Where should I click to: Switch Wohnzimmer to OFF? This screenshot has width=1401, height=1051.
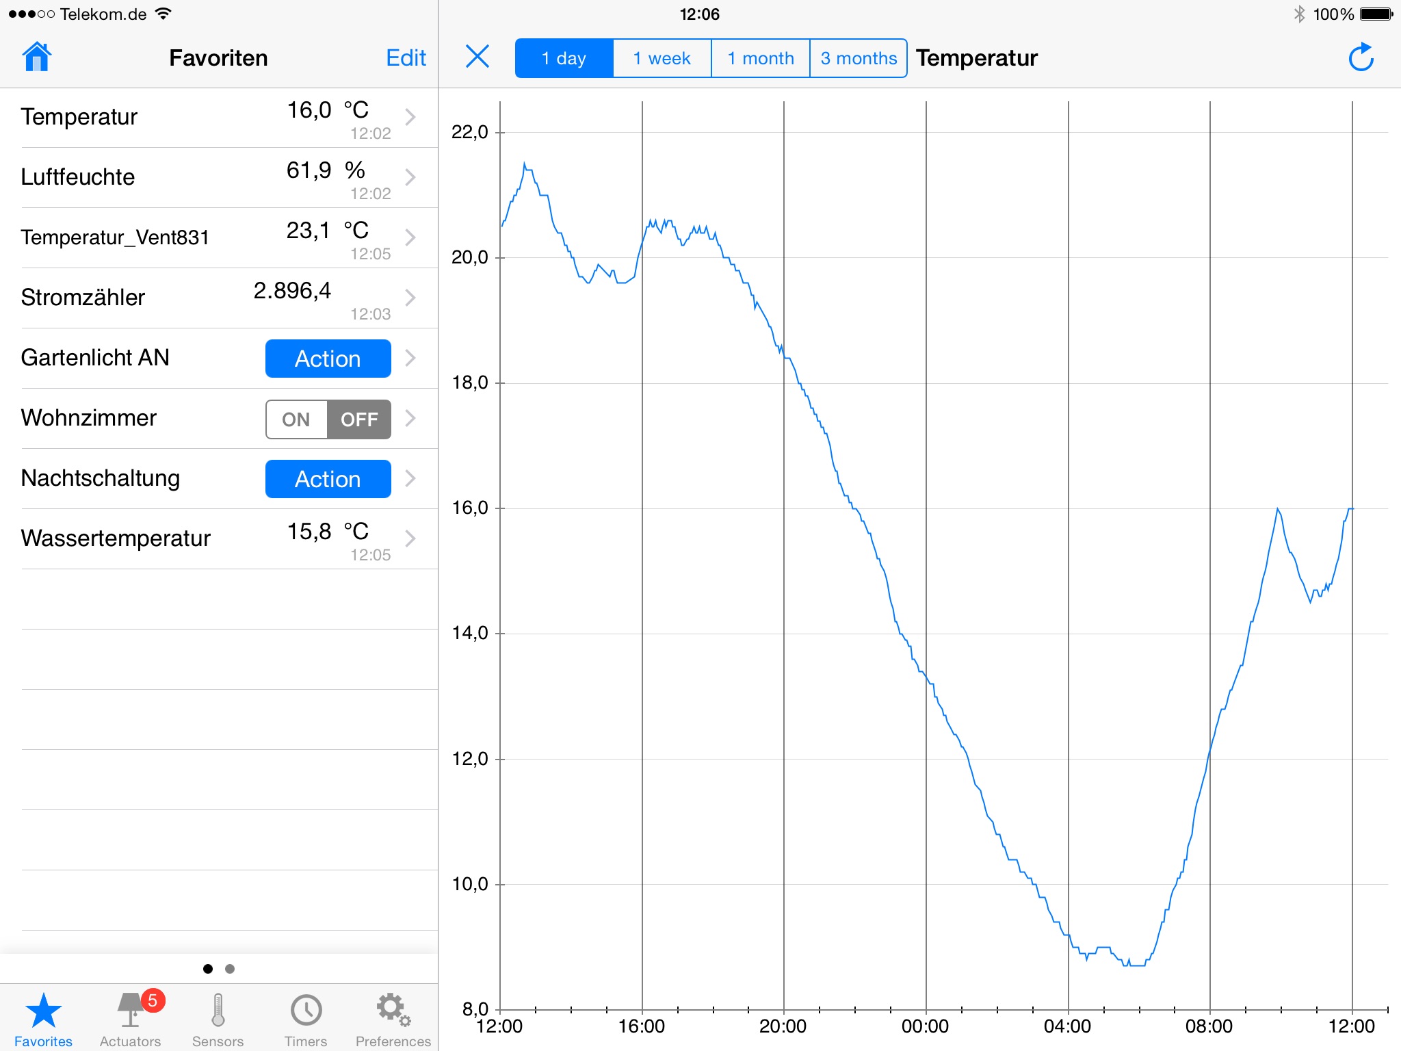(359, 419)
